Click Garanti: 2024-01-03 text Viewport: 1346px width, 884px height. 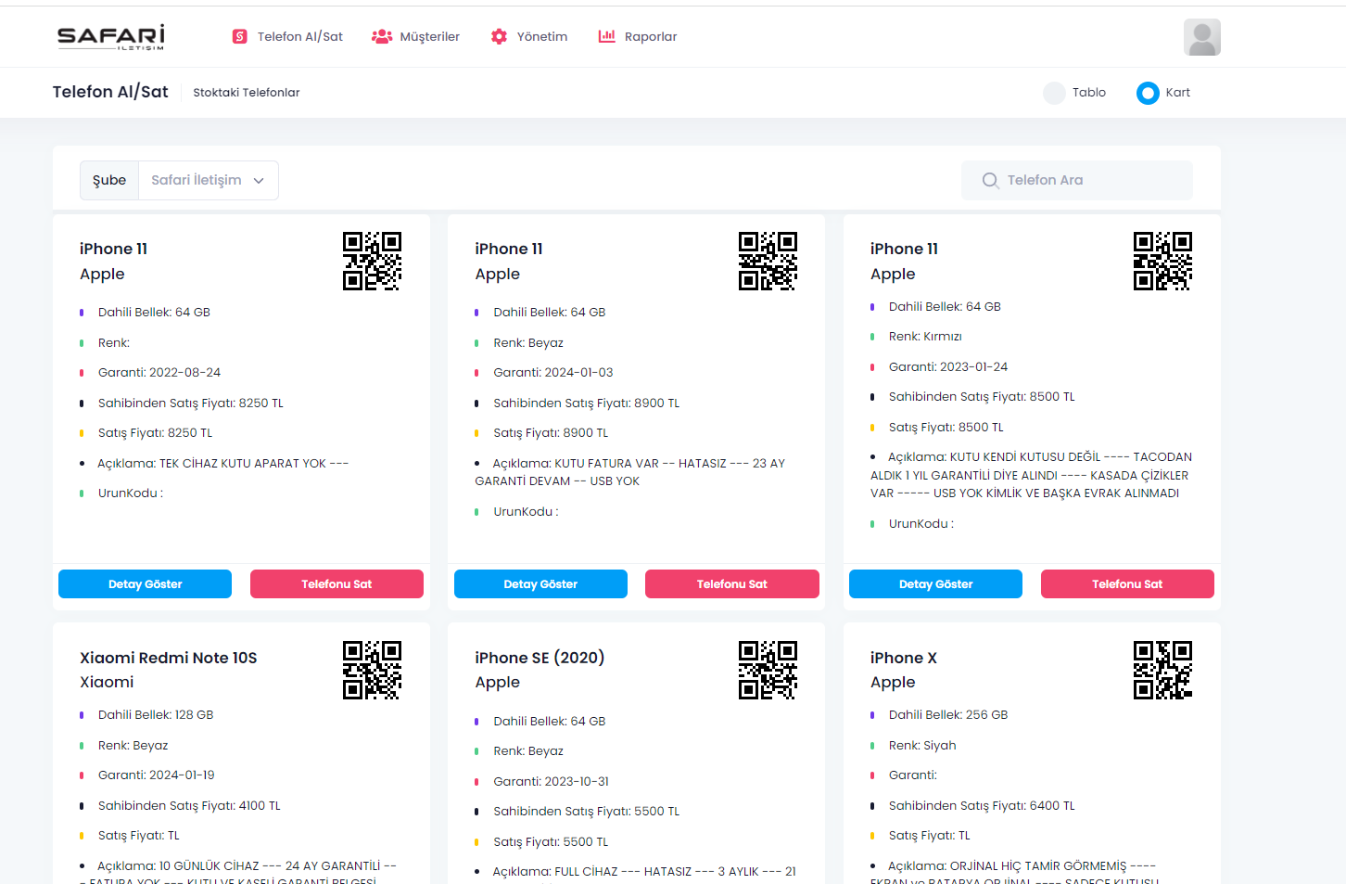pyautogui.click(x=553, y=372)
